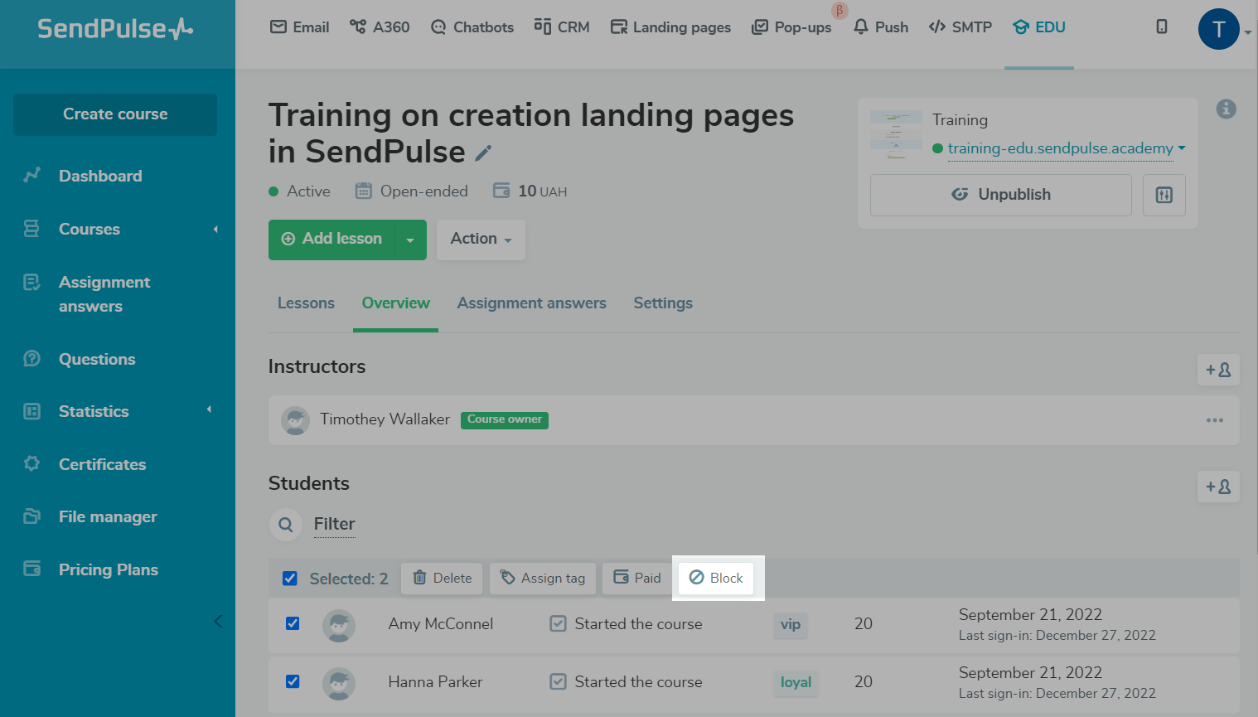This screenshot has height=717, width=1258.
Task: Click the info icon near Training card
Action: (x=1226, y=109)
